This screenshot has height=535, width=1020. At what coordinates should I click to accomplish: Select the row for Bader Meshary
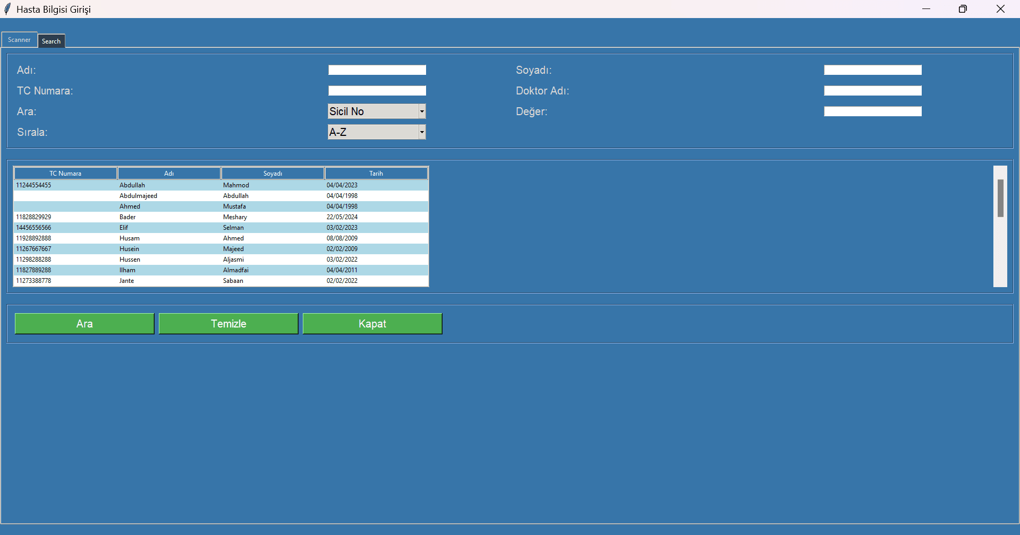[212, 217]
